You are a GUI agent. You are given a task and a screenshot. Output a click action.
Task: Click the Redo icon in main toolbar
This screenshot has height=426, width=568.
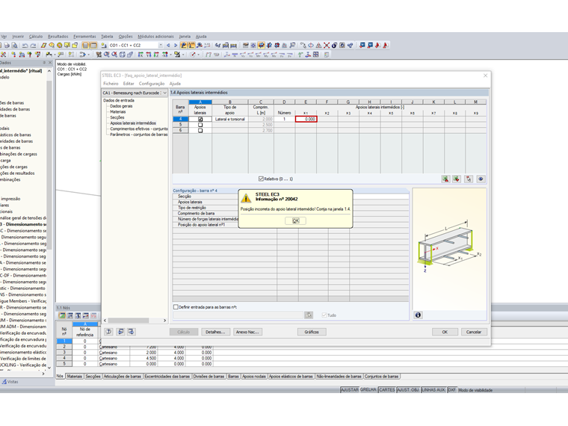(33, 46)
